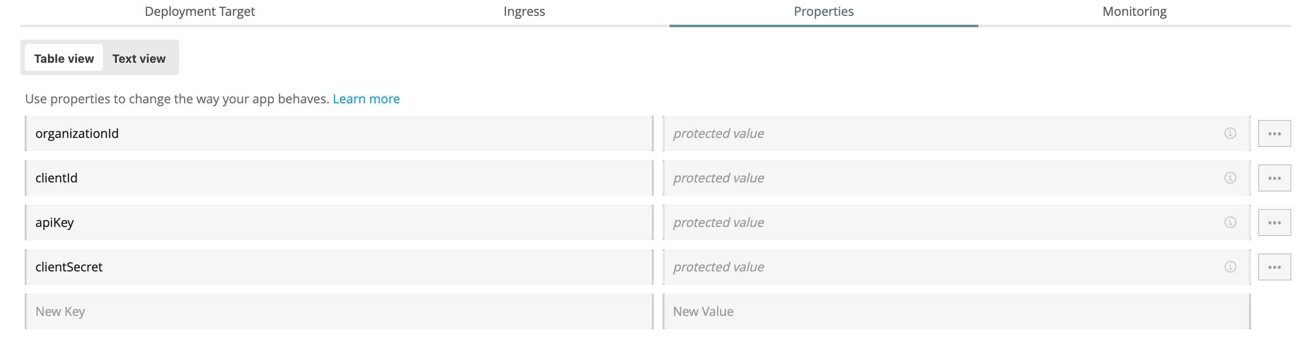The image size is (1302, 350).
Task: Expand the ellipsis menu on the clientSecret row
Action: point(1274,266)
